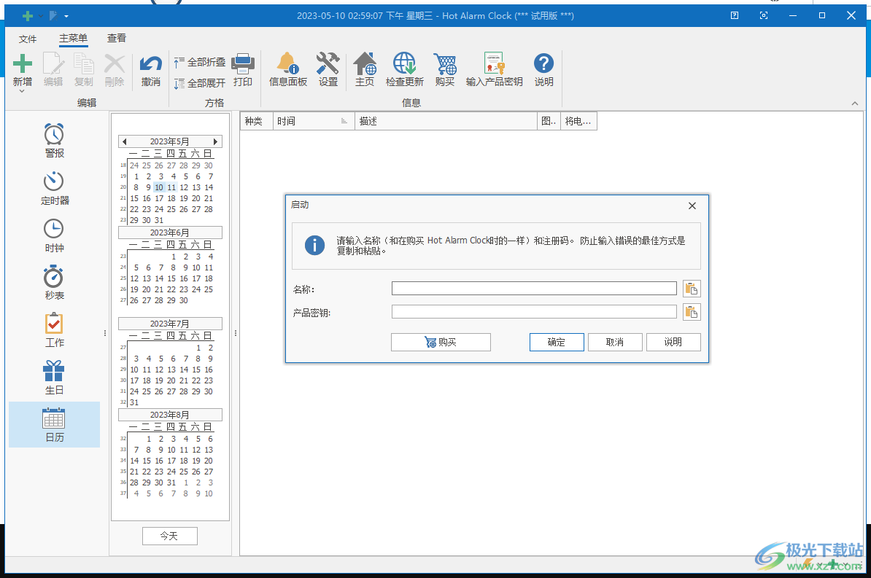Click 图.. column header
The width and height of the screenshot is (871, 578).
coord(549,121)
